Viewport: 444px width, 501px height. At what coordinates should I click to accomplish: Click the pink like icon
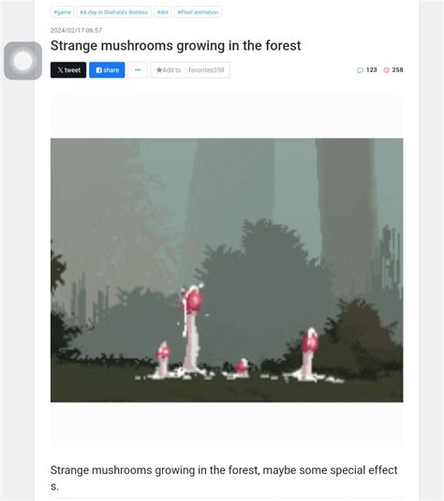coord(387,70)
